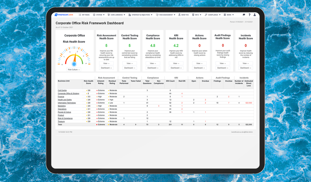The height and width of the screenshot is (182, 311).
Task: Click the Risk Culture button
Action: [74, 70]
